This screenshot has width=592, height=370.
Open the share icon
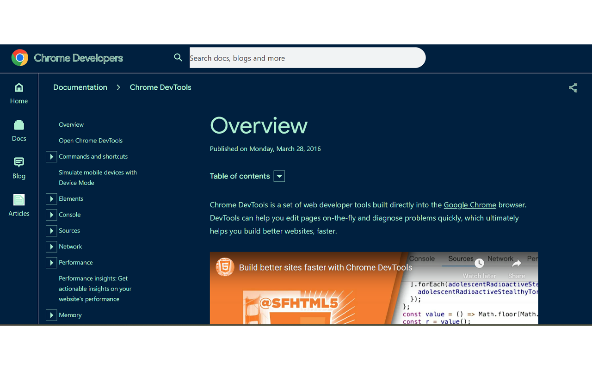click(x=573, y=87)
